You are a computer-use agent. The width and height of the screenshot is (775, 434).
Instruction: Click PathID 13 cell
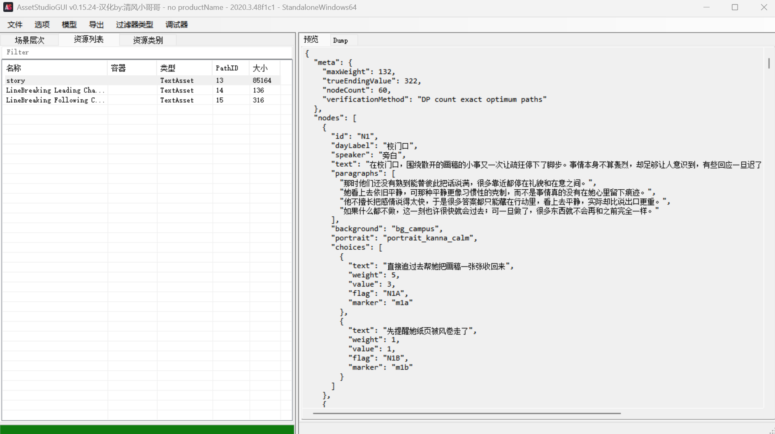coord(220,80)
